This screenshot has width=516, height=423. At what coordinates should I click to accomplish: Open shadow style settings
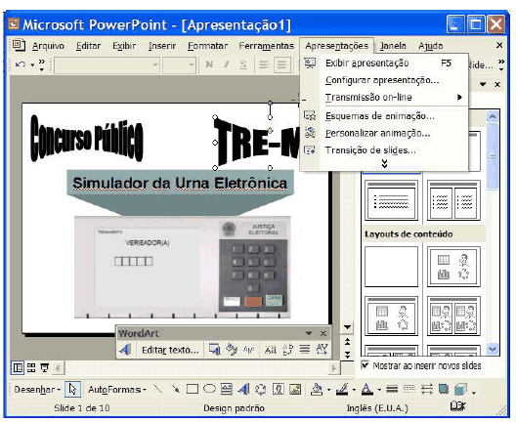coord(444,390)
